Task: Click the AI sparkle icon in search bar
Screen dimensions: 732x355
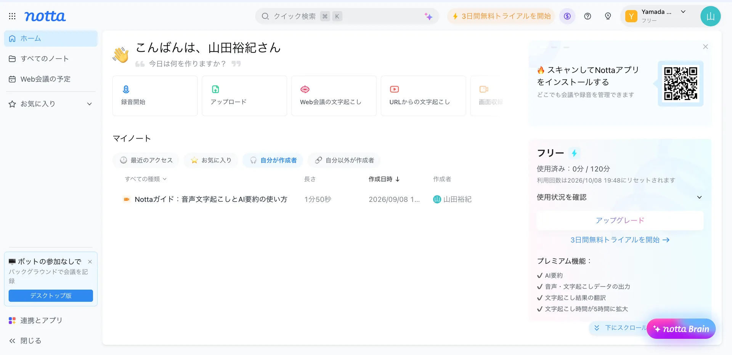Action: point(428,16)
